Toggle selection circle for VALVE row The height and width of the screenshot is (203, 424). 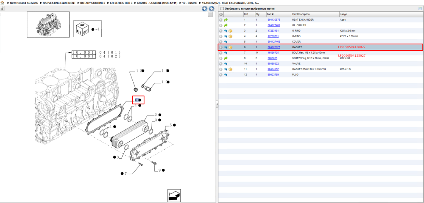point(221,63)
